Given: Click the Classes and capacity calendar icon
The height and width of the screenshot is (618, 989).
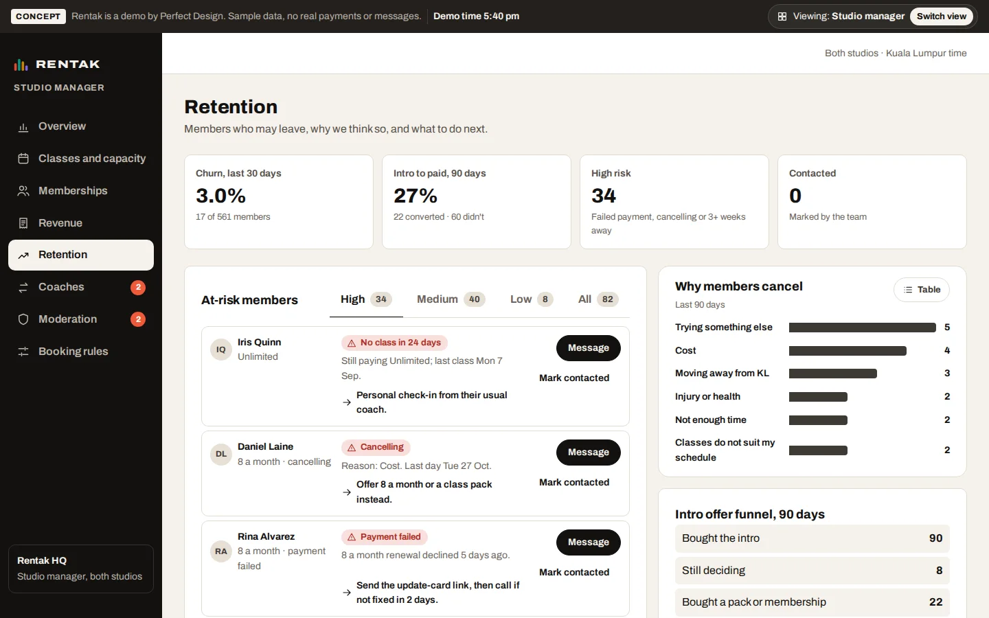Looking at the screenshot, I should pos(23,159).
